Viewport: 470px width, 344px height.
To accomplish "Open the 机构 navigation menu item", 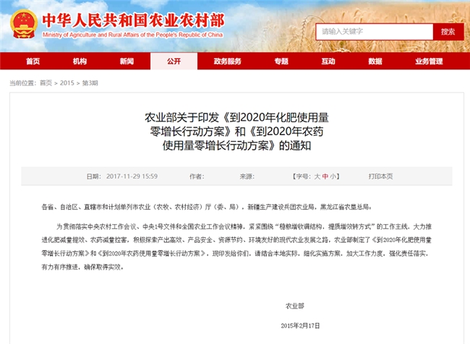I will click(80, 61).
